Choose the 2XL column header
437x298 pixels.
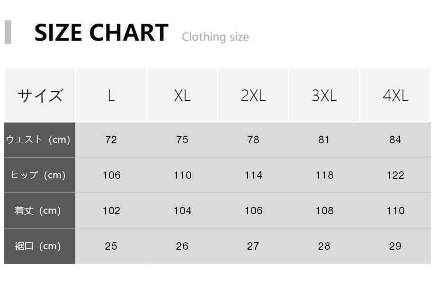click(253, 96)
